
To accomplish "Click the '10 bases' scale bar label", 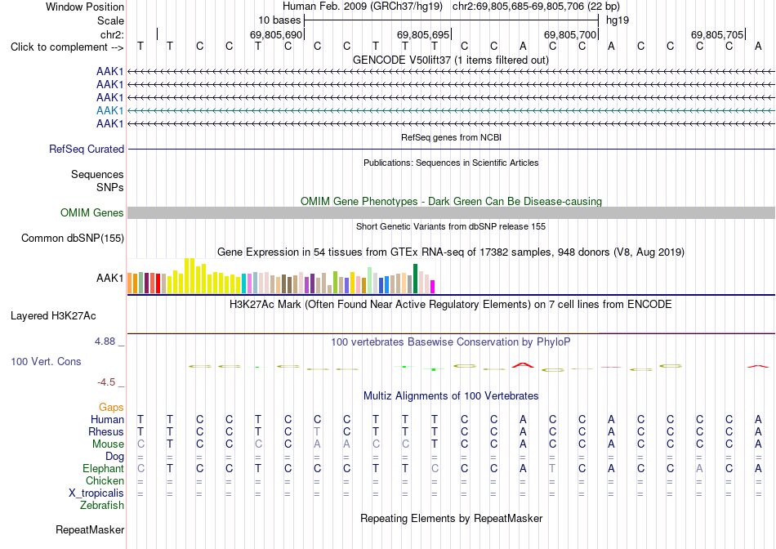I will (x=279, y=20).
